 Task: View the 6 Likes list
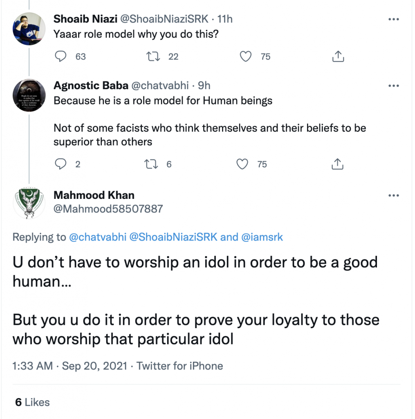click(32, 402)
